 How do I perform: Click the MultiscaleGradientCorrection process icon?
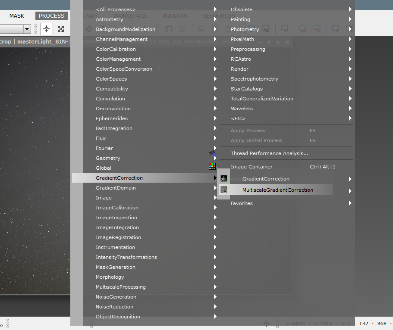(x=224, y=190)
